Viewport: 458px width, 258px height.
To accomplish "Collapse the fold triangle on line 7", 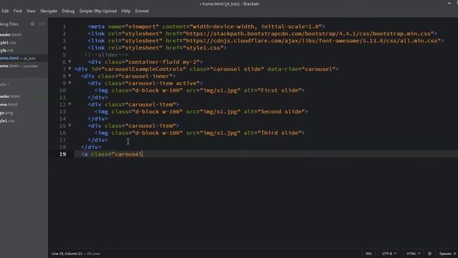I will click(69, 69).
